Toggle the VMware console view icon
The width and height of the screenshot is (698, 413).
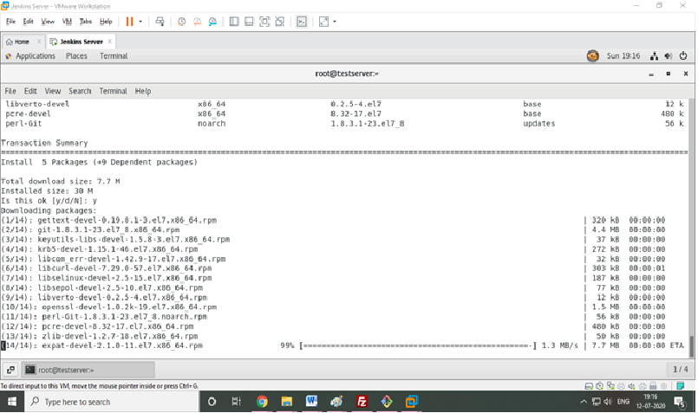[x=302, y=22]
